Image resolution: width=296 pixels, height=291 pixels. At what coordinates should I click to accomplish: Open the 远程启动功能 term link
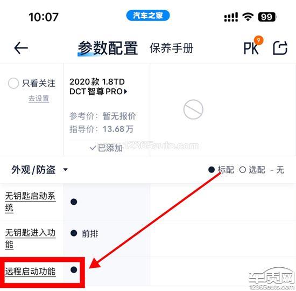[30, 272]
